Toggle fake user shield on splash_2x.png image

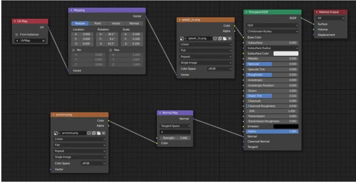point(215,38)
